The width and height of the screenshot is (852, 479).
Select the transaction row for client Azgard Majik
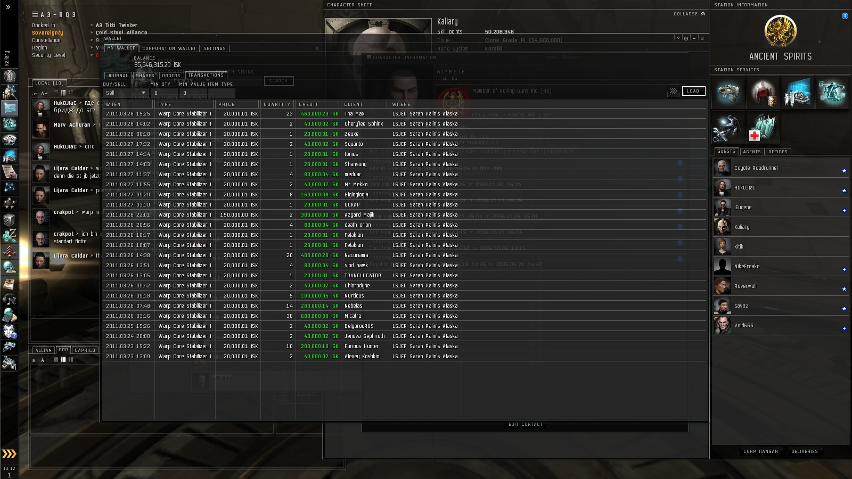tap(404, 215)
